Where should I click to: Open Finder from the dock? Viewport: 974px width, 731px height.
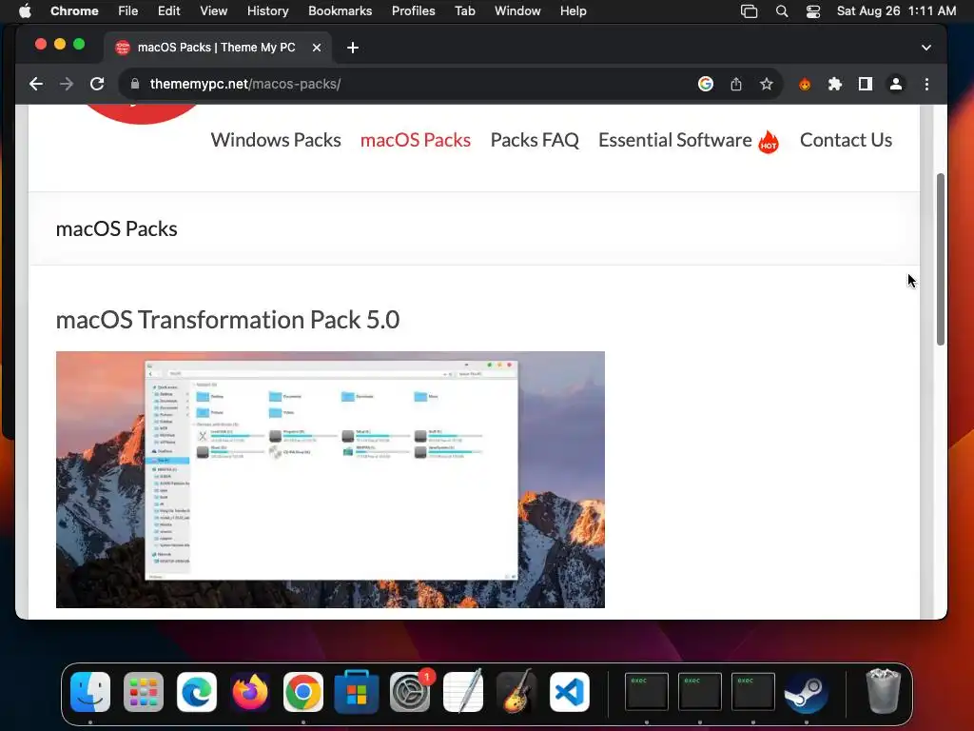point(90,691)
